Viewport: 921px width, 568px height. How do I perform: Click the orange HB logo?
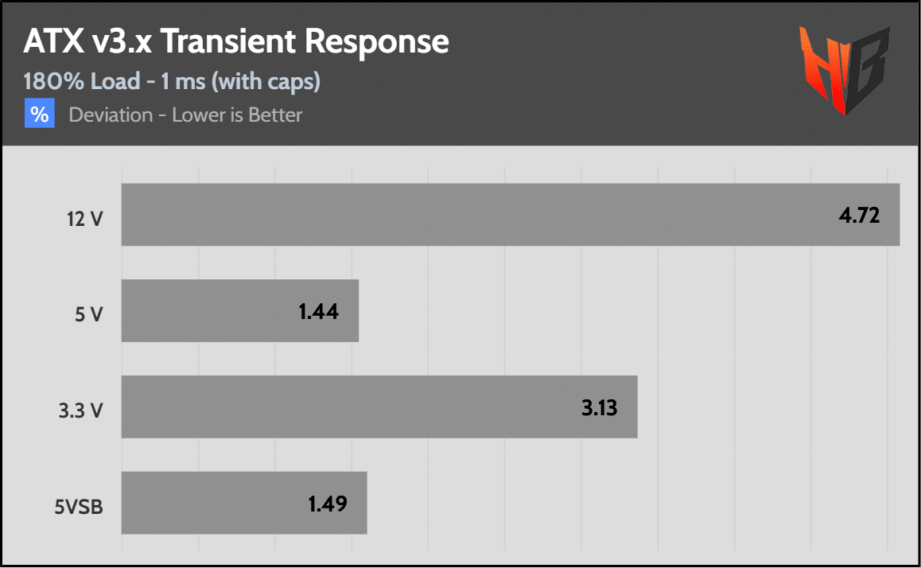pos(845,70)
